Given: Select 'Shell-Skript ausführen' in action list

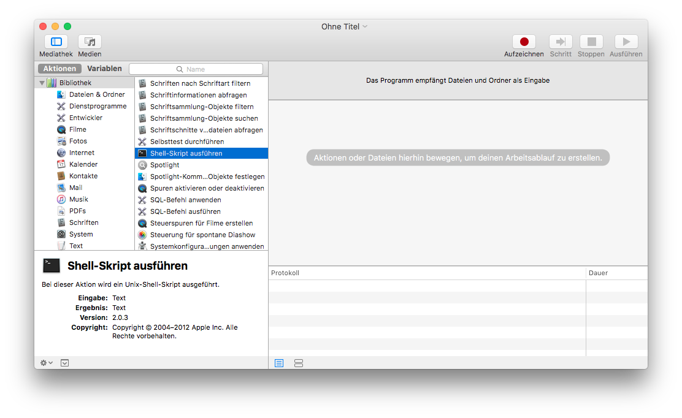Looking at the screenshot, I should click(x=201, y=153).
